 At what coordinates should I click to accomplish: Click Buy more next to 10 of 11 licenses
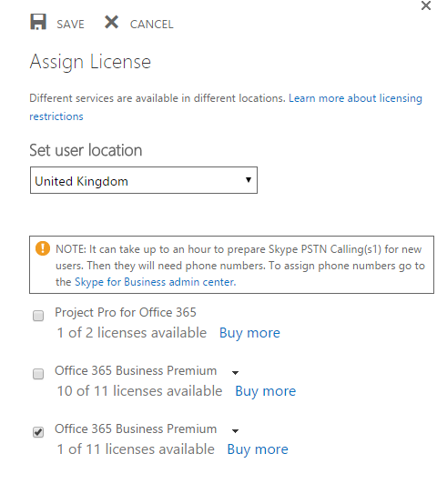(266, 391)
